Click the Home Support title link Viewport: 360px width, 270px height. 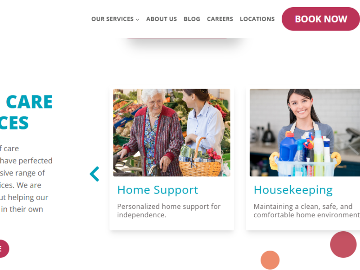click(x=157, y=190)
